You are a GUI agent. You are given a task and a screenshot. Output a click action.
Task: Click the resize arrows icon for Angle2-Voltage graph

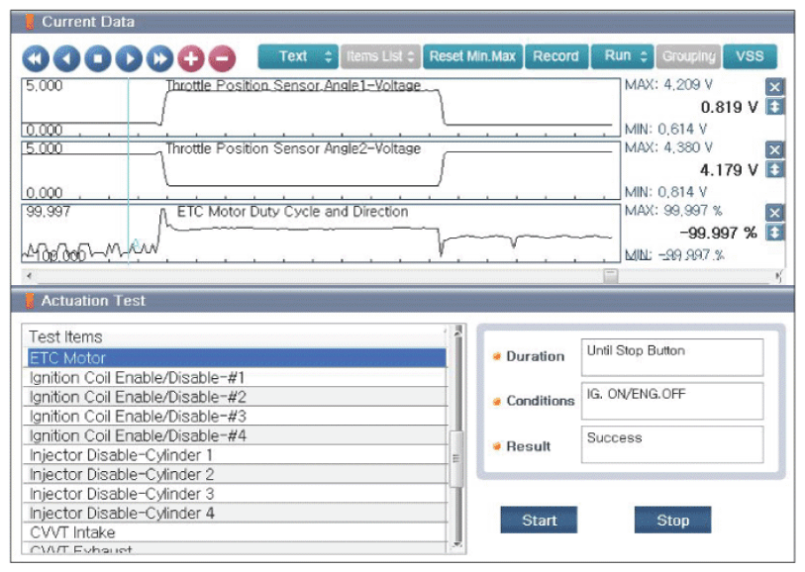point(774,169)
